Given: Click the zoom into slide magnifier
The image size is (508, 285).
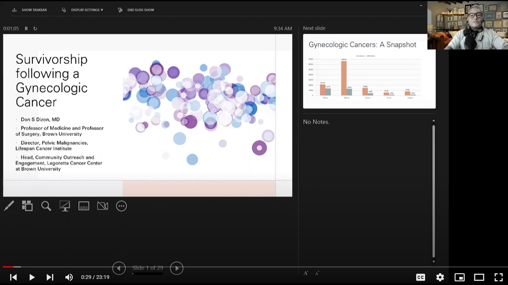Looking at the screenshot, I should 46,206.
